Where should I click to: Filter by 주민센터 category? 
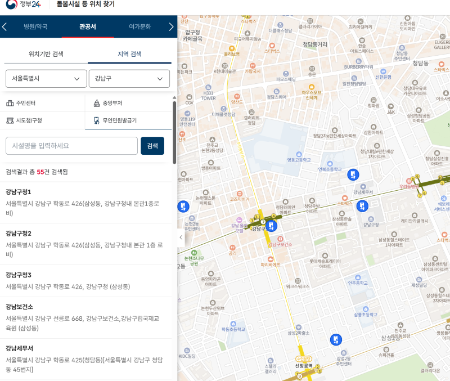(43, 103)
